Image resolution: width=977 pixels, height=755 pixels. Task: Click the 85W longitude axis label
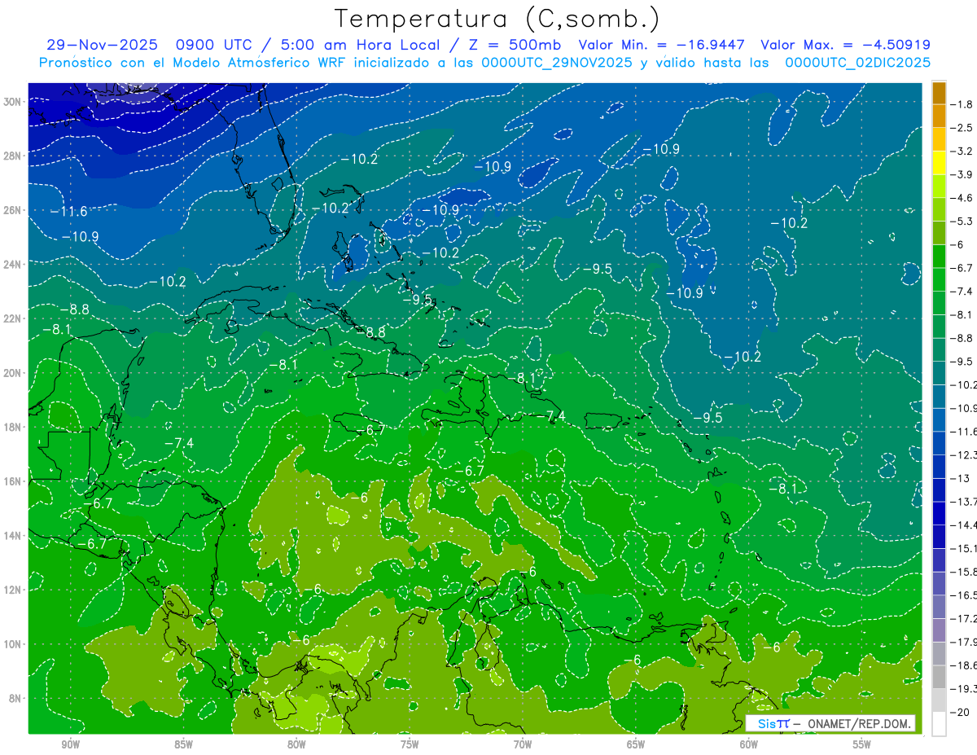(x=183, y=744)
